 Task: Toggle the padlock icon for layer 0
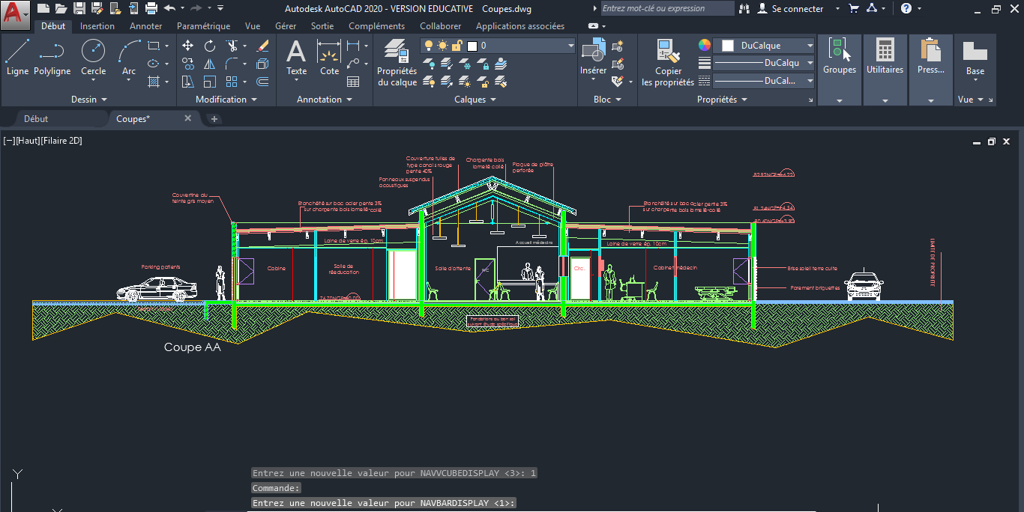[457, 46]
